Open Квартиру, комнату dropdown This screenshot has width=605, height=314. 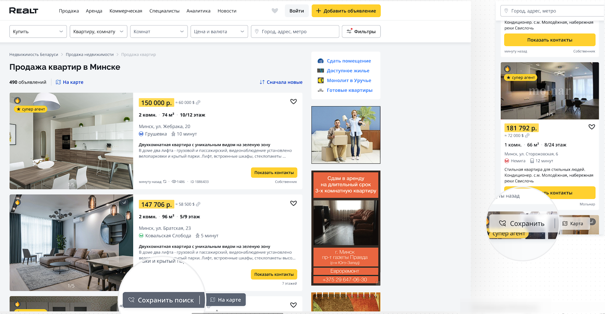(98, 32)
